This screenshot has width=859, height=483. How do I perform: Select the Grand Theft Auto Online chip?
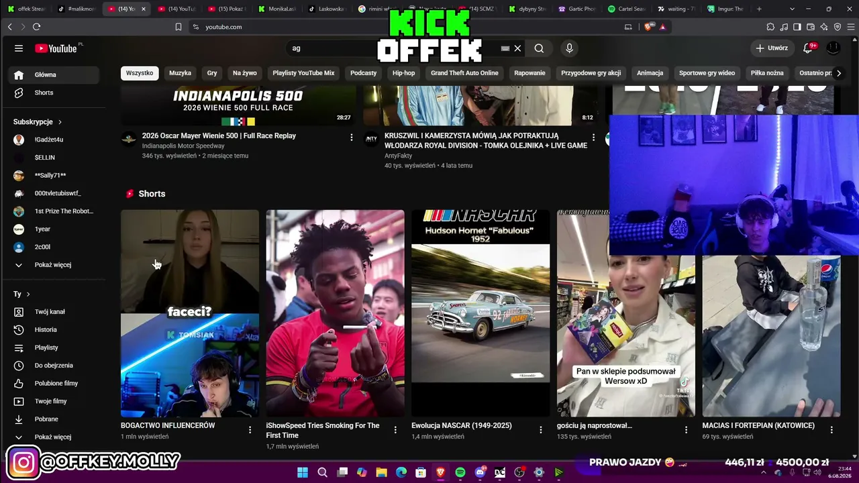pyautogui.click(x=464, y=73)
